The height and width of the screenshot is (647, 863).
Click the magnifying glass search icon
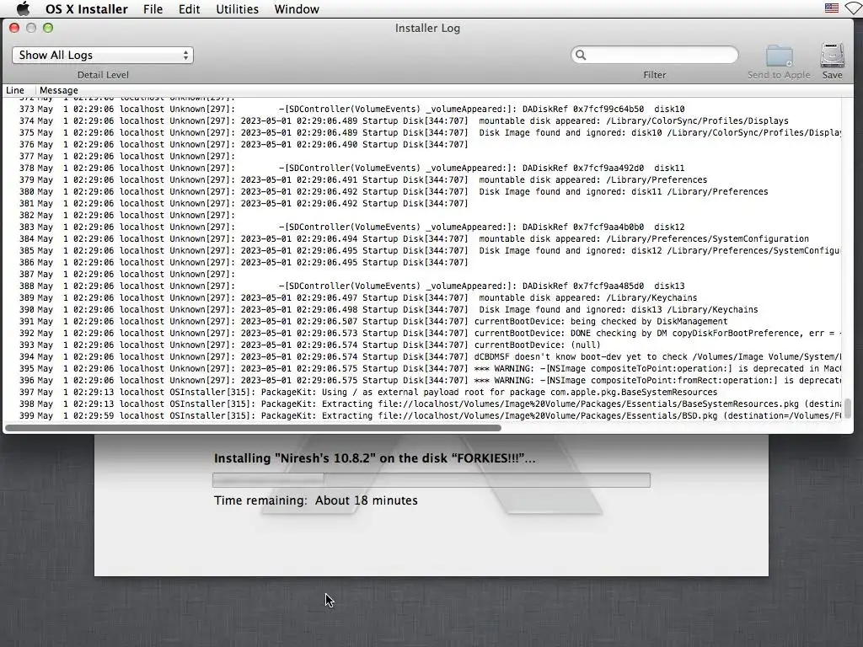click(x=581, y=55)
